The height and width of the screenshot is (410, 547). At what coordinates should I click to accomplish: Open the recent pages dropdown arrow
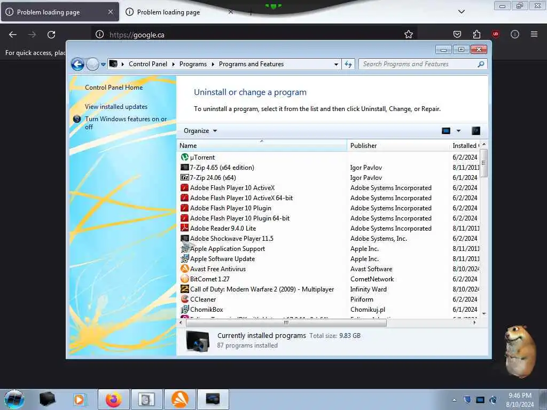(103, 65)
